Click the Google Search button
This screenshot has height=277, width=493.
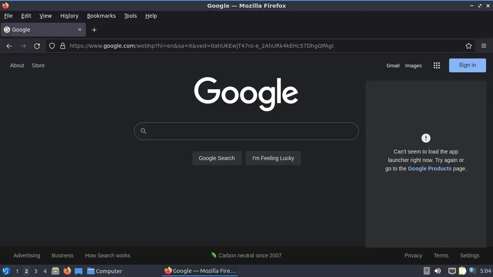[217, 158]
